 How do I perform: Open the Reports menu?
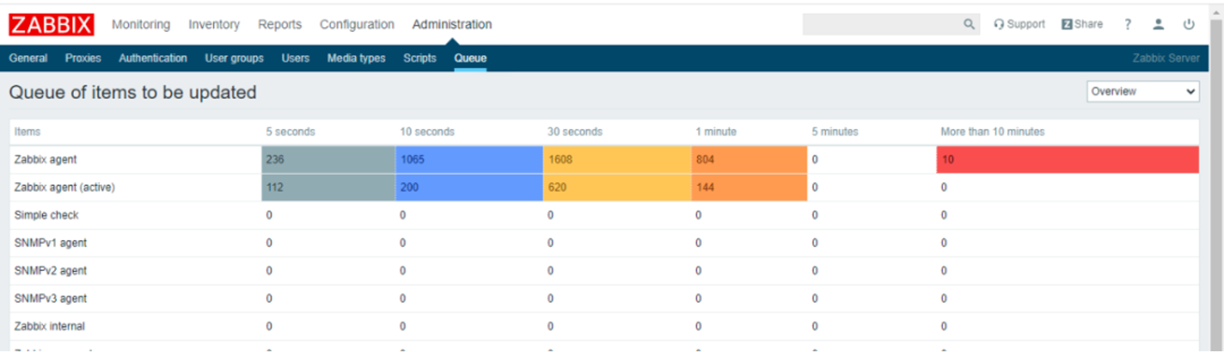pos(280,24)
